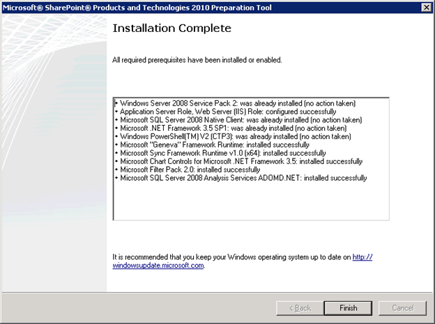This screenshot has height=324, width=435.
Task: Select the Application Server Role line
Action: (228, 111)
